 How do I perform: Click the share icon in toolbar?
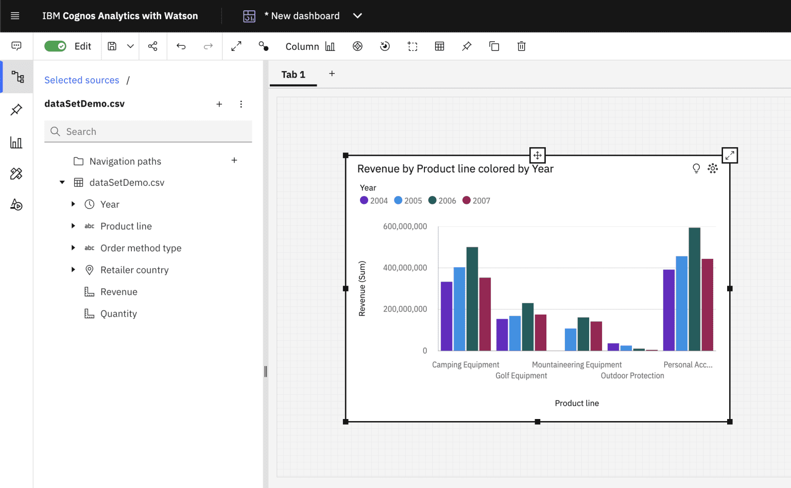tap(153, 46)
